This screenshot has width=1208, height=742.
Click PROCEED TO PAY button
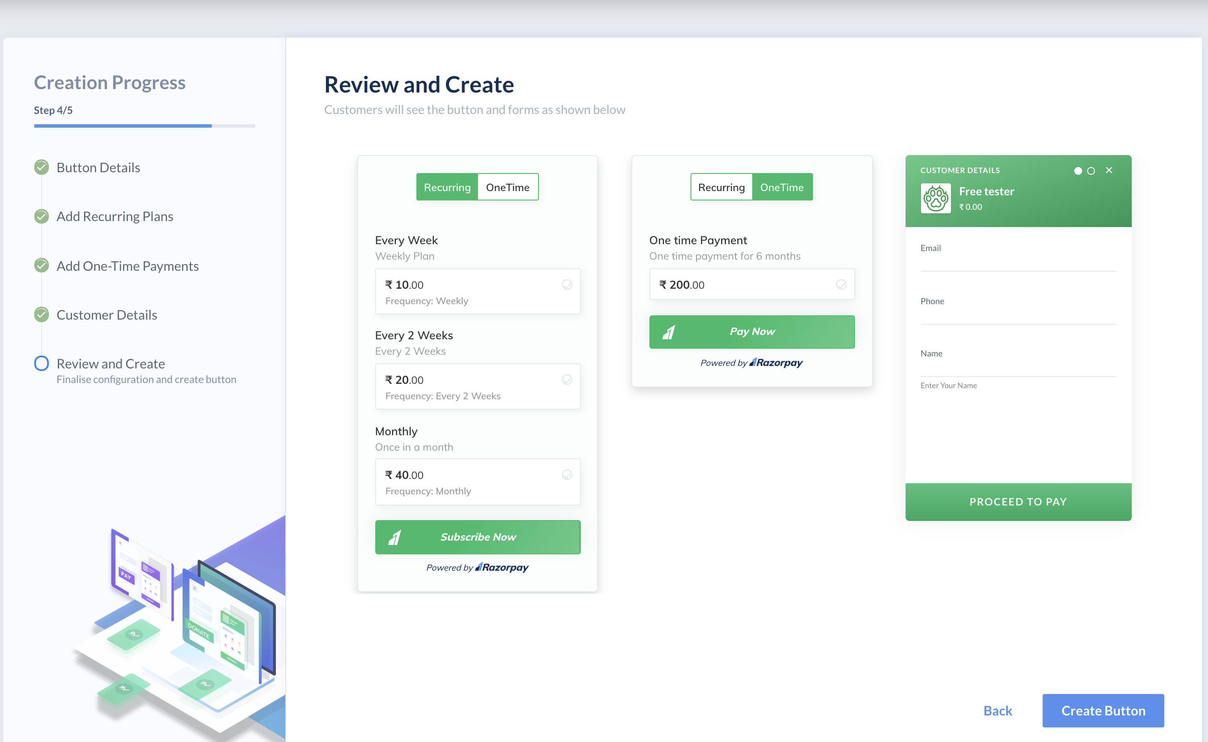tap(1018, 502)
